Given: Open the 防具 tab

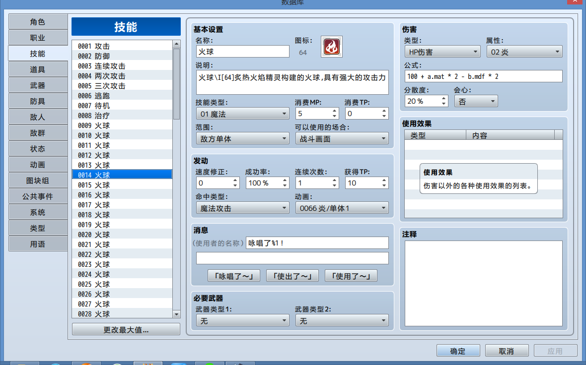Looking at the screenshot, I should click(38, 101).
